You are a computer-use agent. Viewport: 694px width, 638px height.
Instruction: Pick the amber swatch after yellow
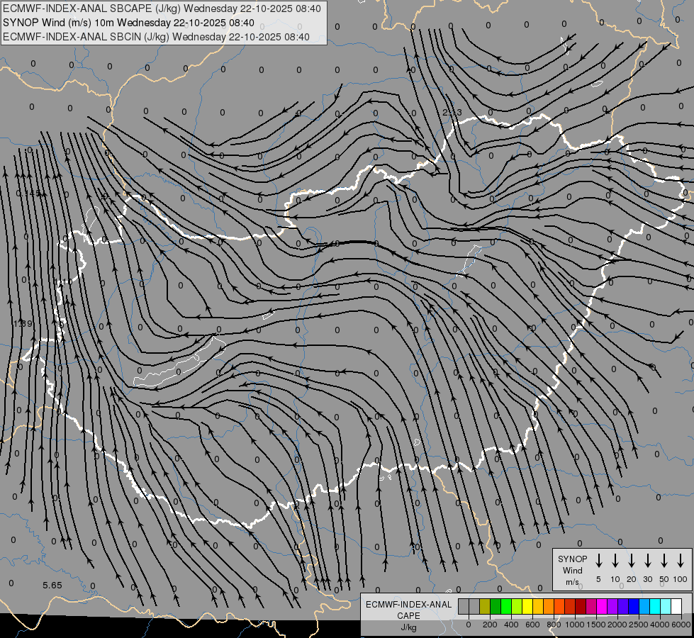pos(538,606)
